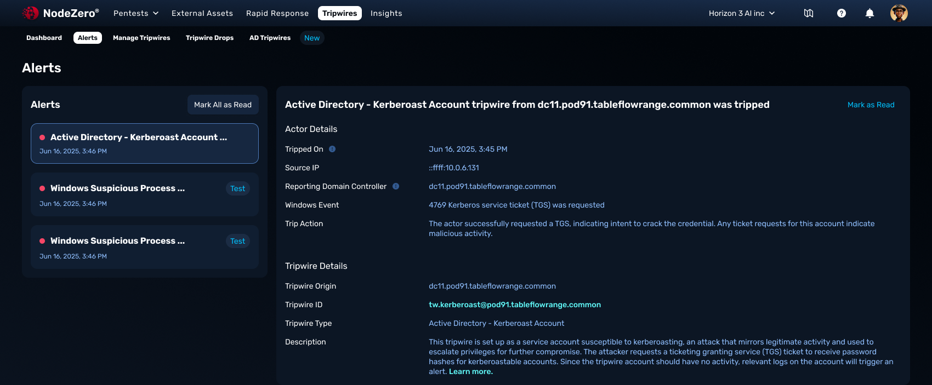932x385 pixels.
Task: Click the Tripwire Type value text
Action: click(496, 323)
